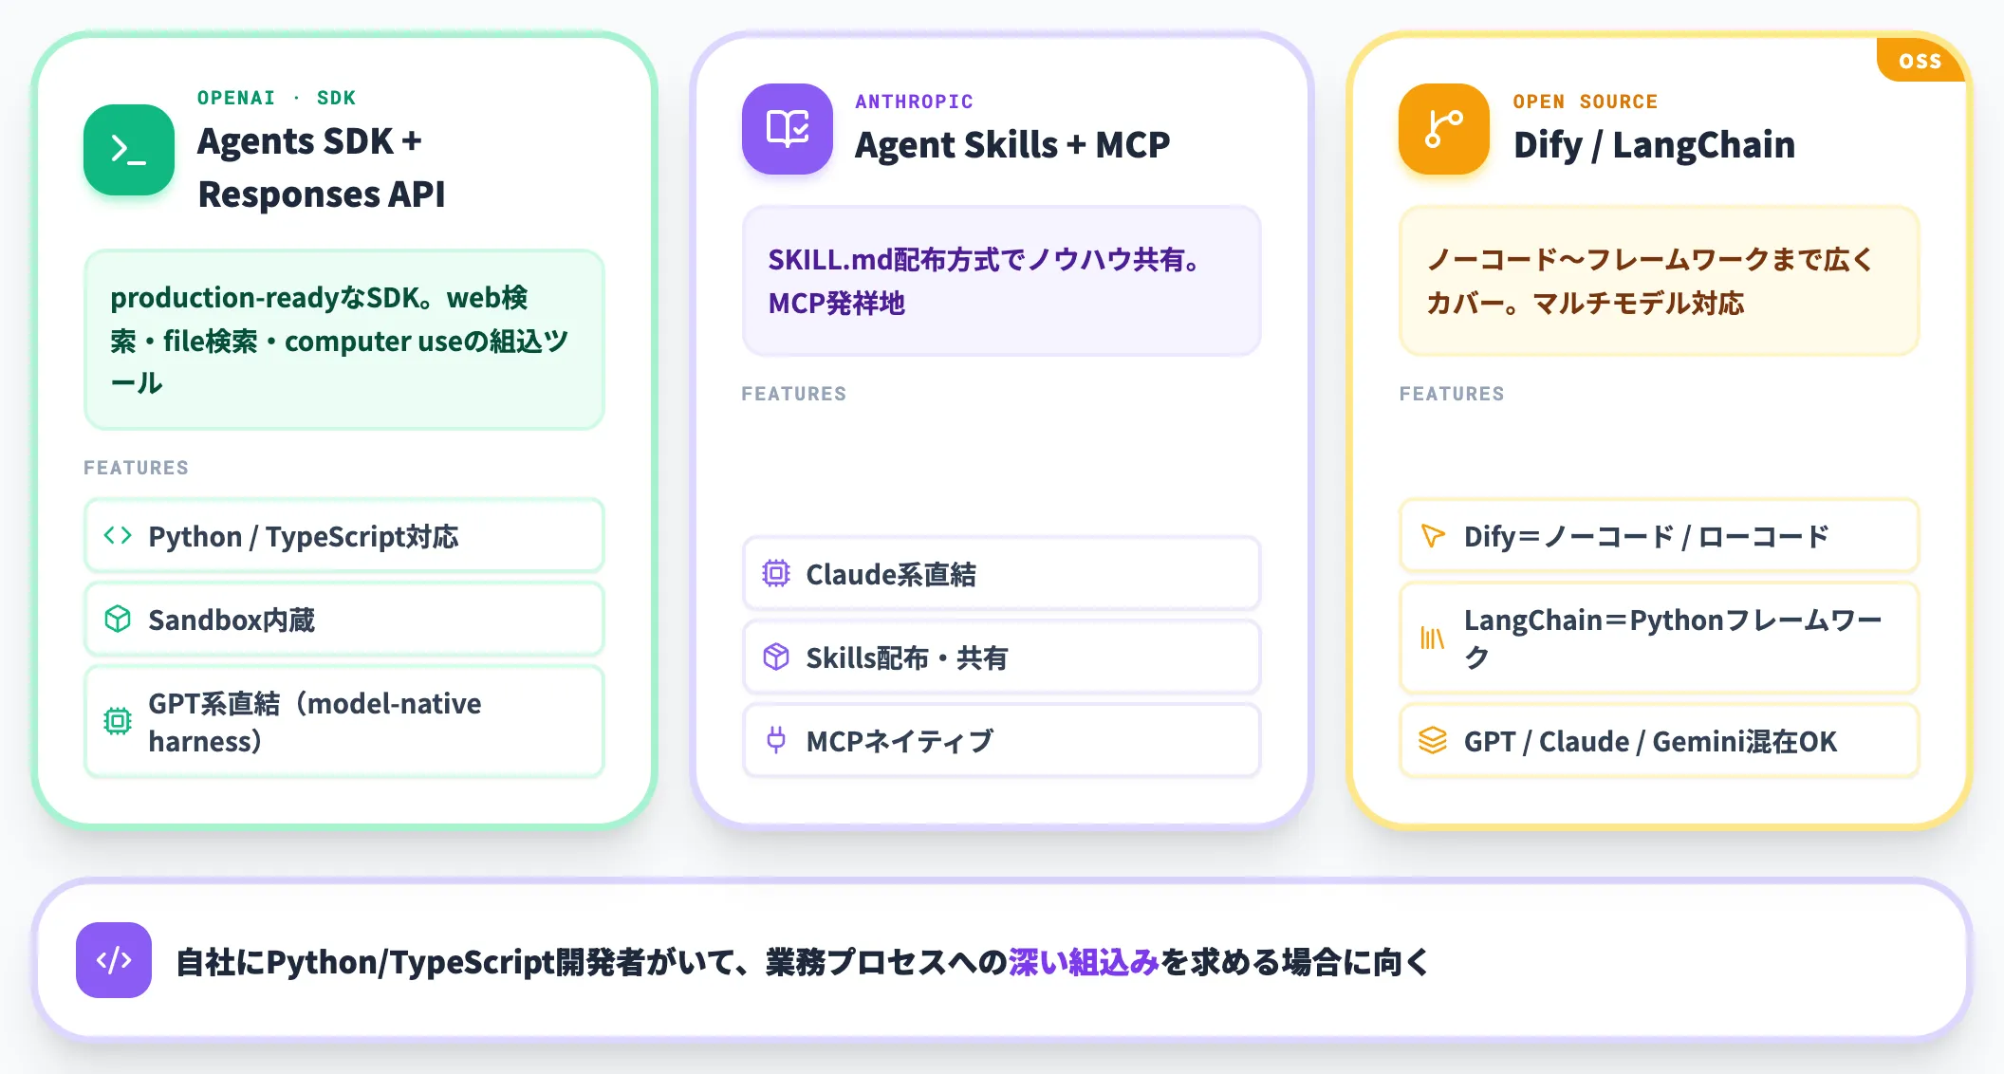The image size is (2004, 1074).
Task: Select the Dify=ノーコード / ローコード row
Action: [1660, 535]
